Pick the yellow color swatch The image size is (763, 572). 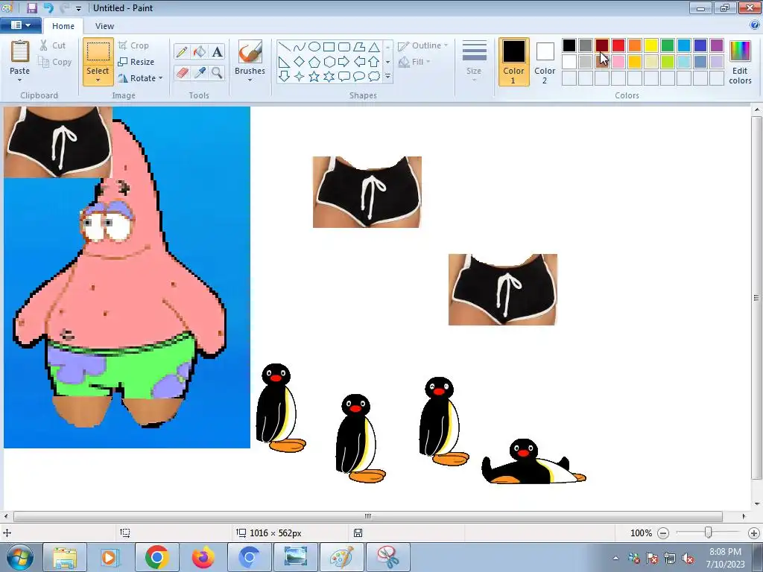click(x=651, y=45)
